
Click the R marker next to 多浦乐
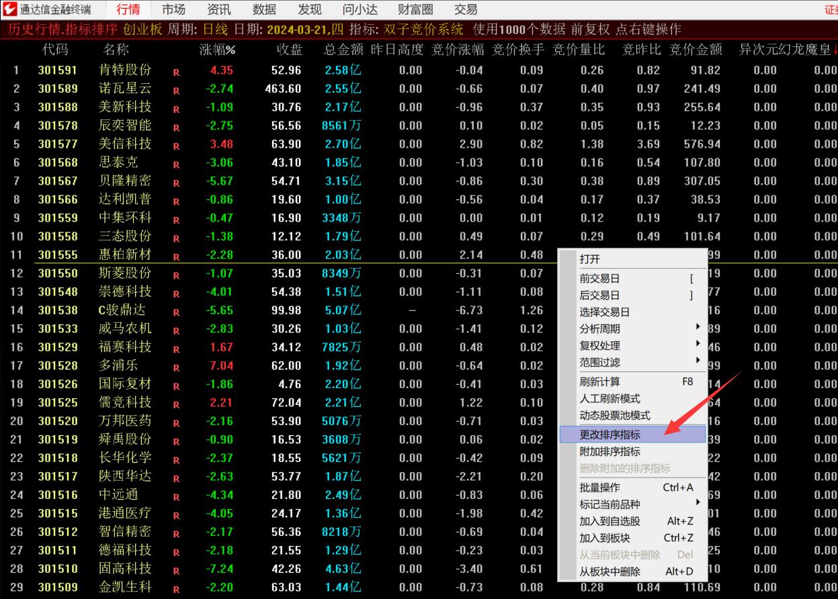(x=176, y=367)
